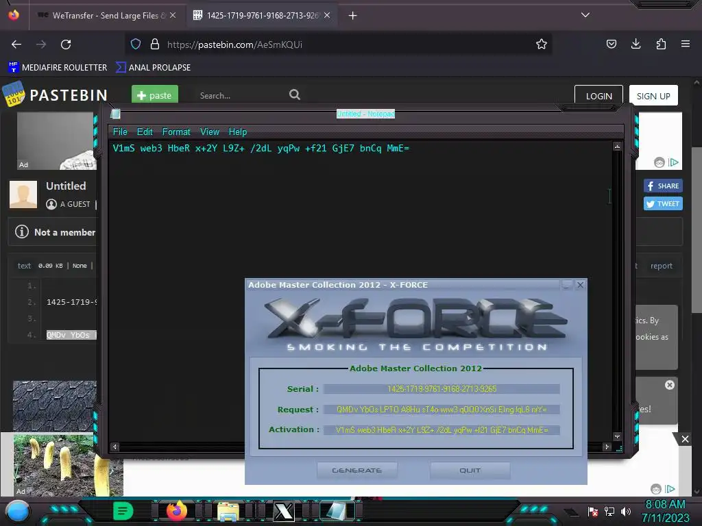Click the Firefox forward arrow
This screenshot has width=702, height=526.
[41, 45]
